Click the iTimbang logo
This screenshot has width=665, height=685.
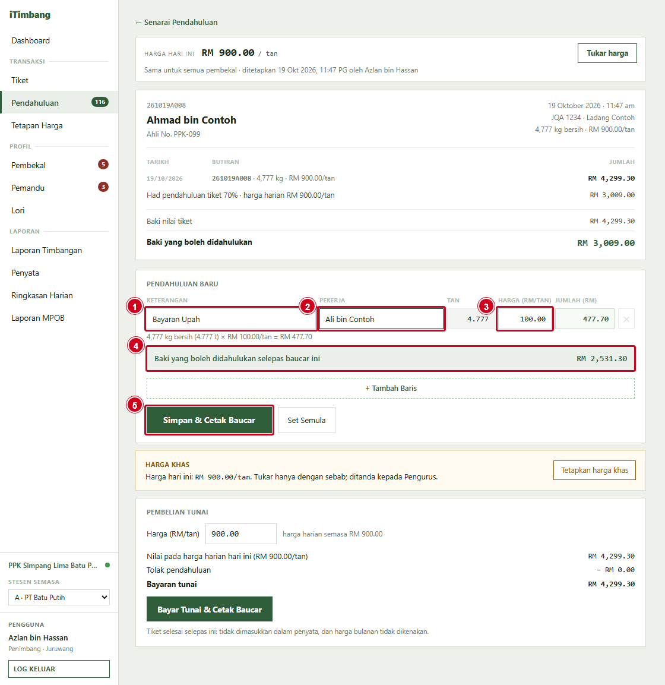tap(30, 15)
